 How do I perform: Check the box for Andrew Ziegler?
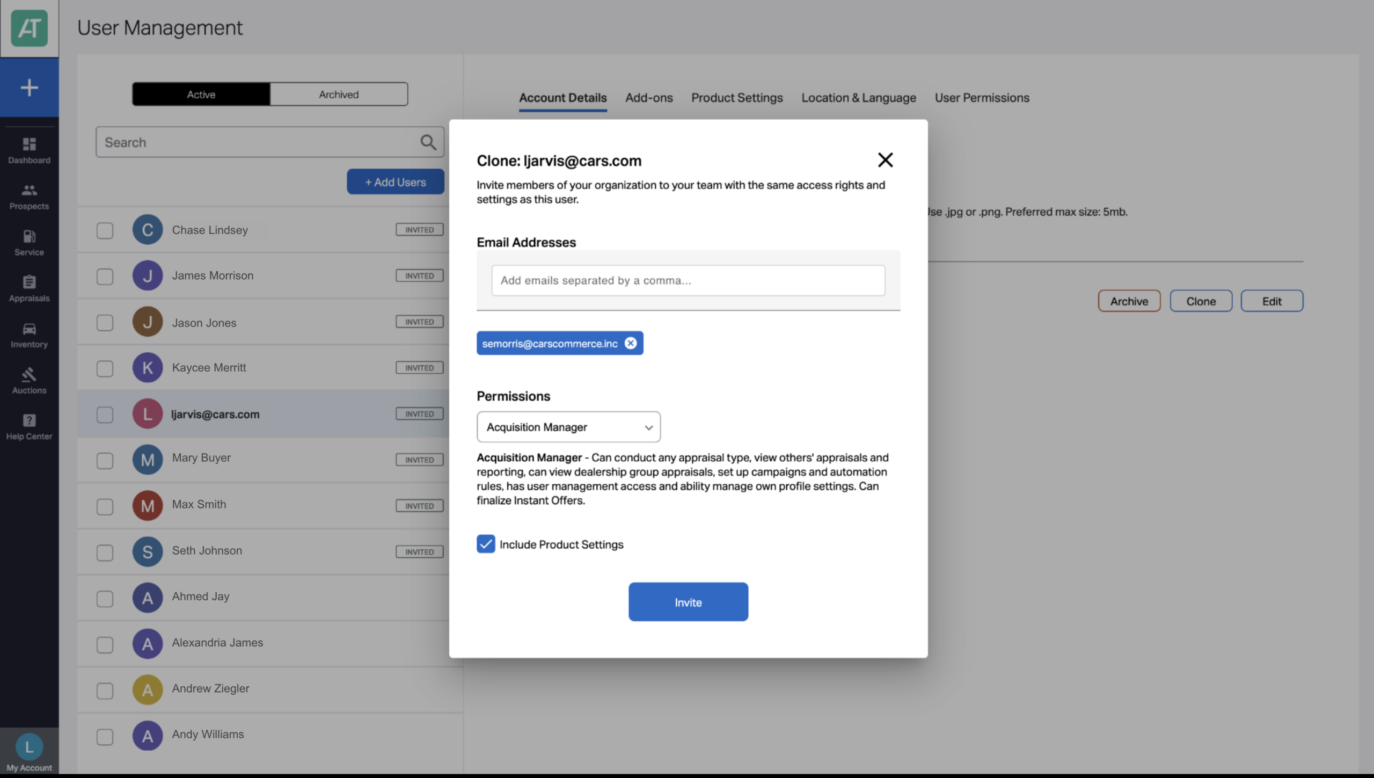[105, 690]
